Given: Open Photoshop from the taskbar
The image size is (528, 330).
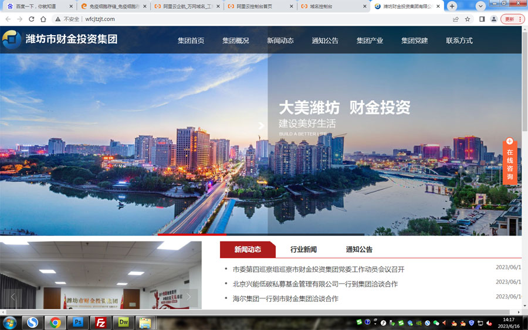Looking at the screenshot, I should click(78, 322).
